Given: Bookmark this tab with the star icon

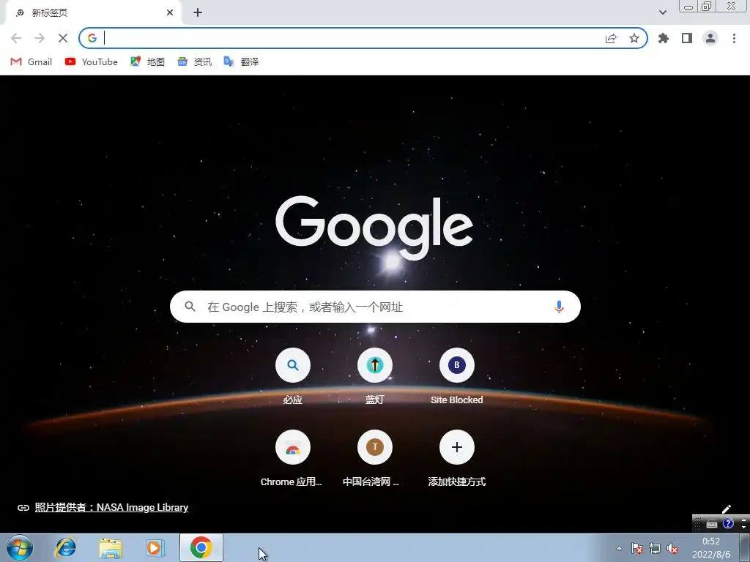Looking at the screenshot, I should pyautogui.click(x=634, y=38).
